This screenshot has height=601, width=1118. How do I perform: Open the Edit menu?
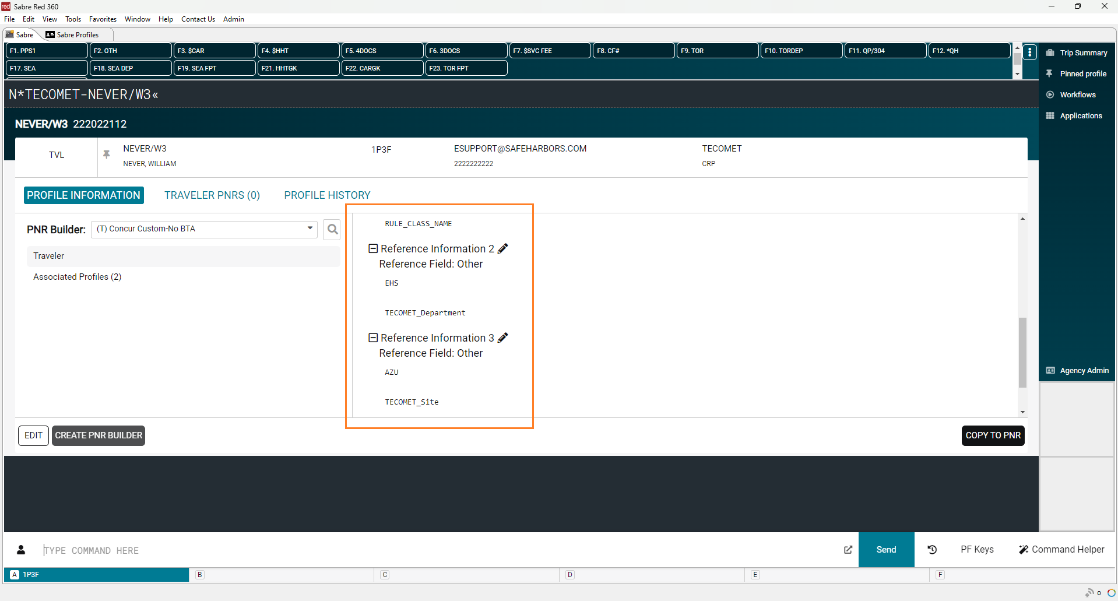29,19
